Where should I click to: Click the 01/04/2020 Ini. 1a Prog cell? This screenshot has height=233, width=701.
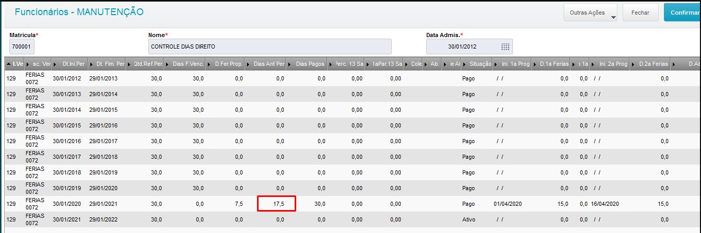point(509,204)
